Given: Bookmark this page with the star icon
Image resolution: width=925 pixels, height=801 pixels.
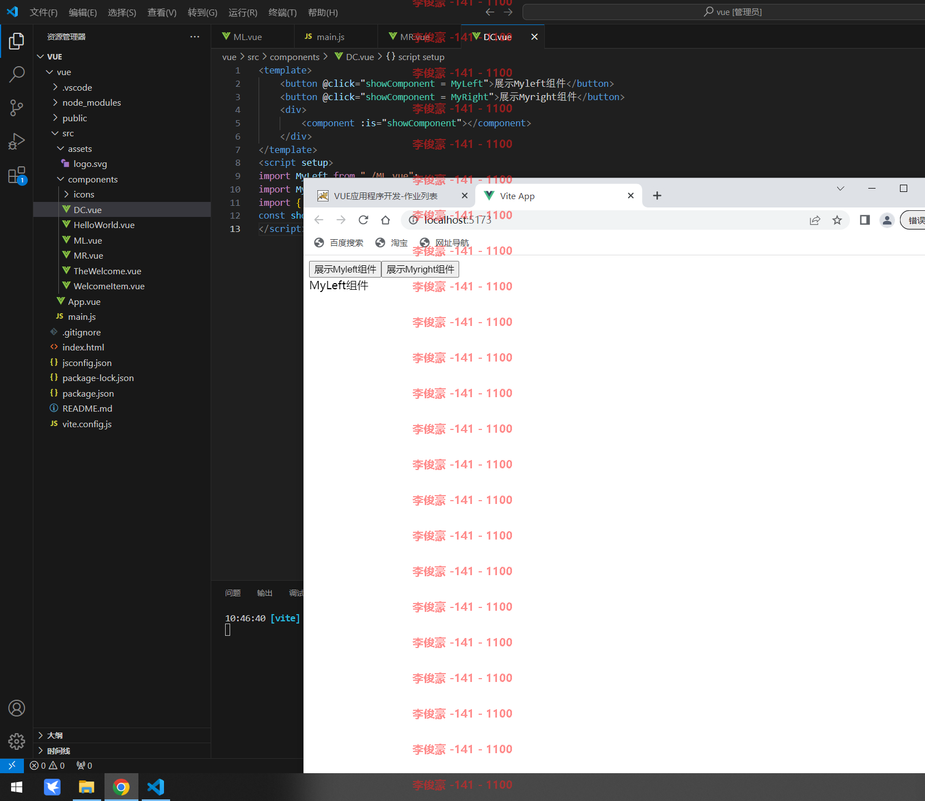Looking at the screenshot, I should [x=837, y=220].
